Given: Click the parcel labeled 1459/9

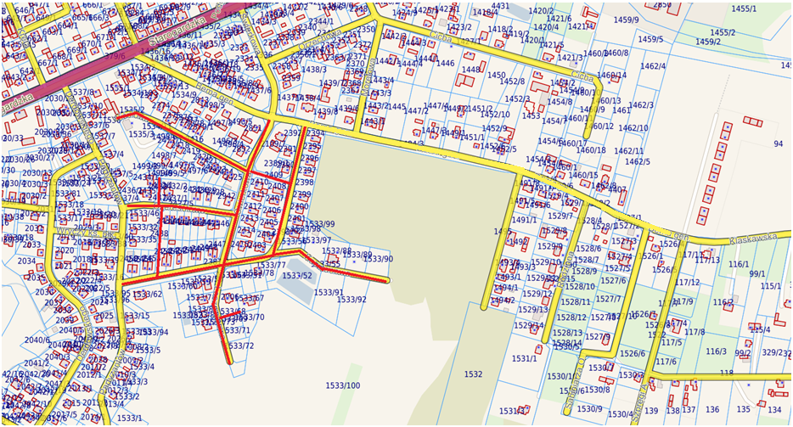Looking at the screenshot, I should coord(626,20).
